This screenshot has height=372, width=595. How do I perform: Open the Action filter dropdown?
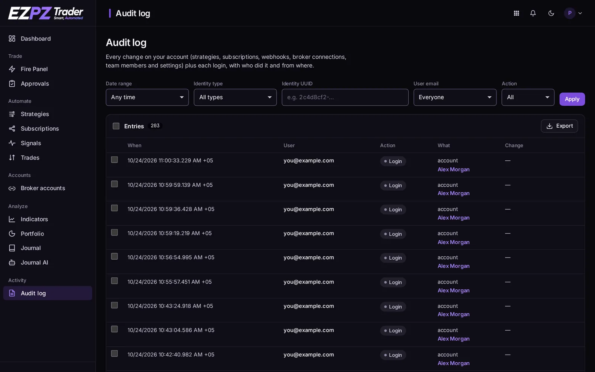[x=528, y=97]
